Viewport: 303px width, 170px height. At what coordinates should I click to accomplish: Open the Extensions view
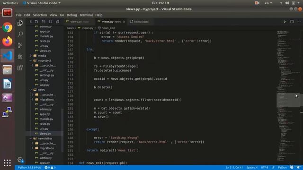tap(20, 68)
